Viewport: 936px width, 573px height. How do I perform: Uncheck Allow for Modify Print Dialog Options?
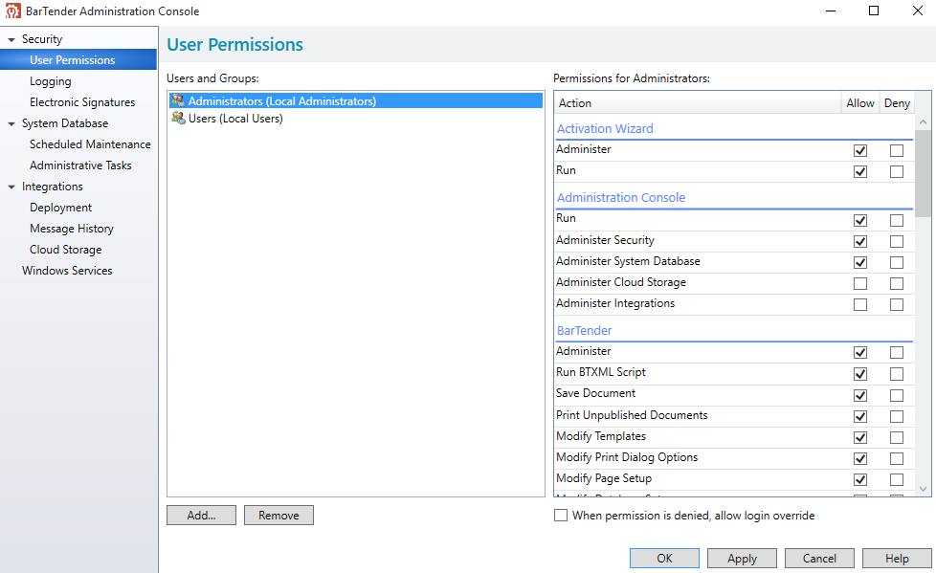(860, 458)
